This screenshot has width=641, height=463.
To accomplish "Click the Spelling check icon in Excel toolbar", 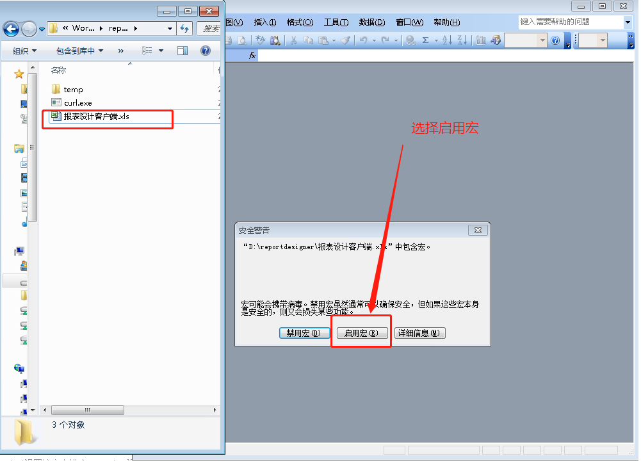I will tap(260, 40).
